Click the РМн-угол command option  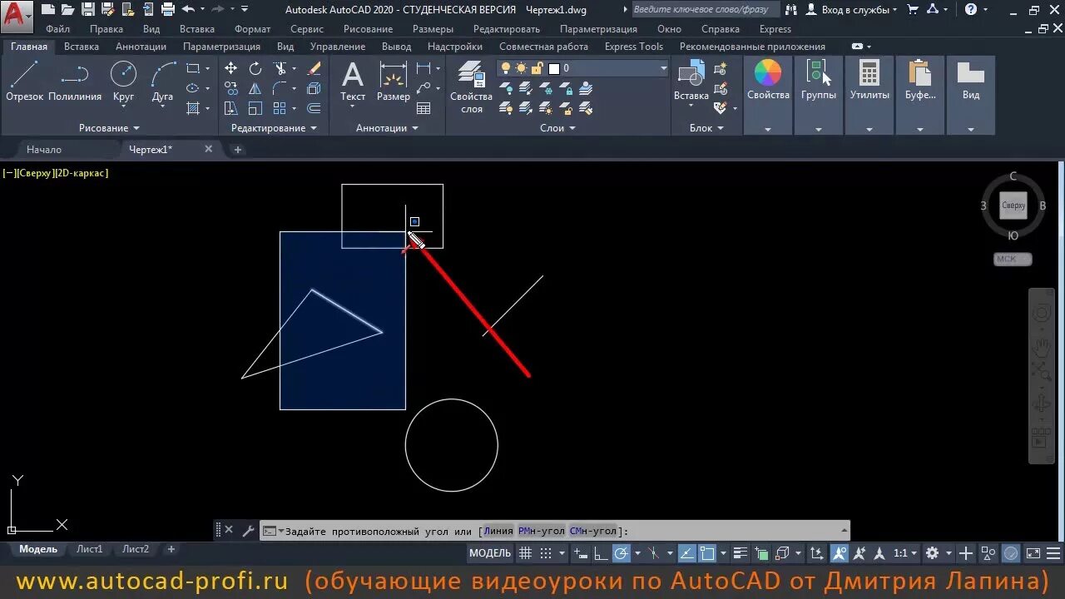pyautogui.click(x=541, y=531)
